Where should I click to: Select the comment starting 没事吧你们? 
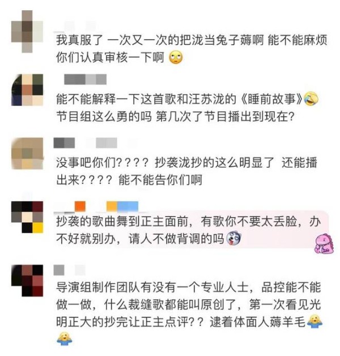[x=186, y=171]
